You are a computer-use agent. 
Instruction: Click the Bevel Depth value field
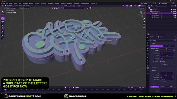(x=167, y=89)
